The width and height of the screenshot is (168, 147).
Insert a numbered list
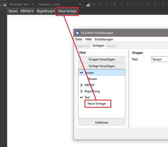point(142,4)
